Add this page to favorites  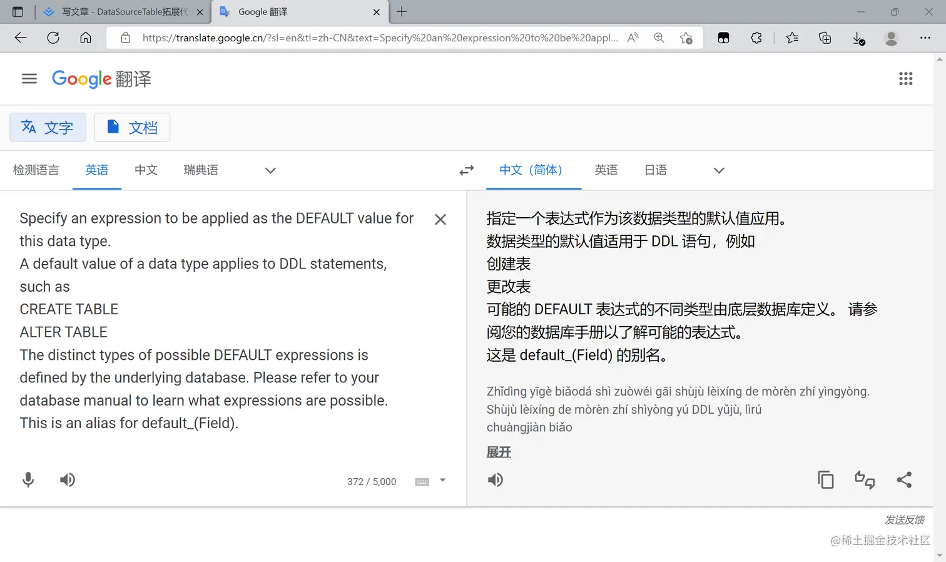click(x=686, y=38)
